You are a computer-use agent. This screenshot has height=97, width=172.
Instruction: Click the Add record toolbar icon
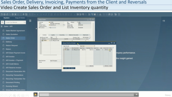pos(33,14)
